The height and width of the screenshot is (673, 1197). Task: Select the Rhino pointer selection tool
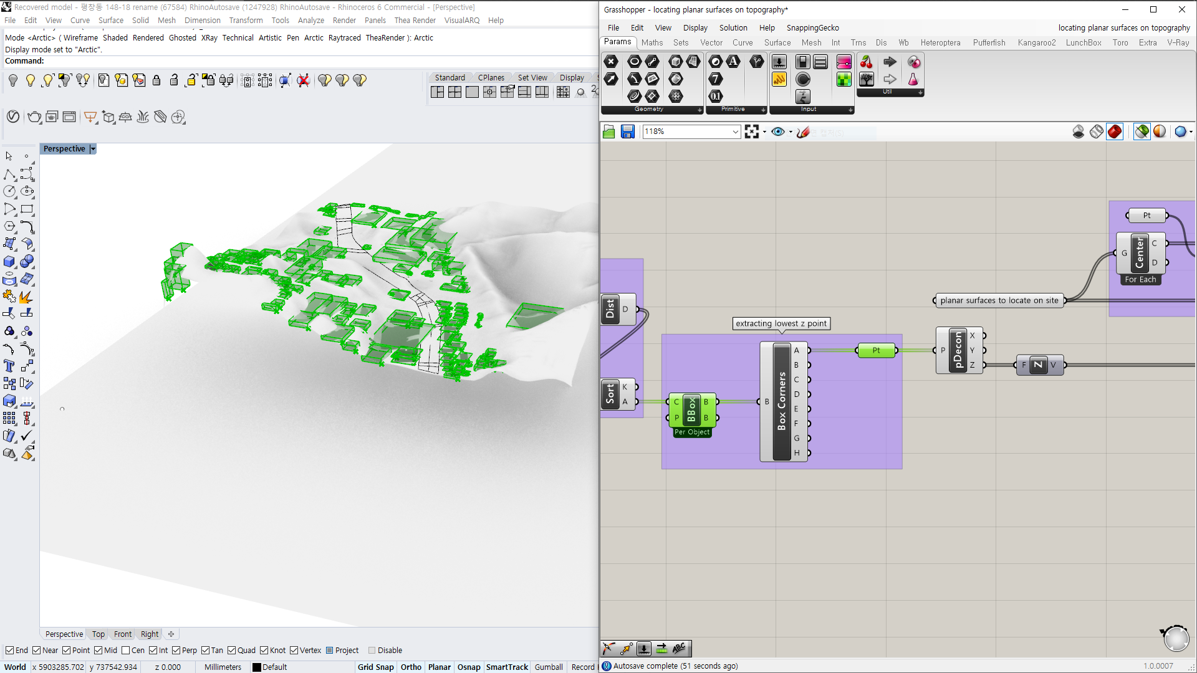coord(9,156)
